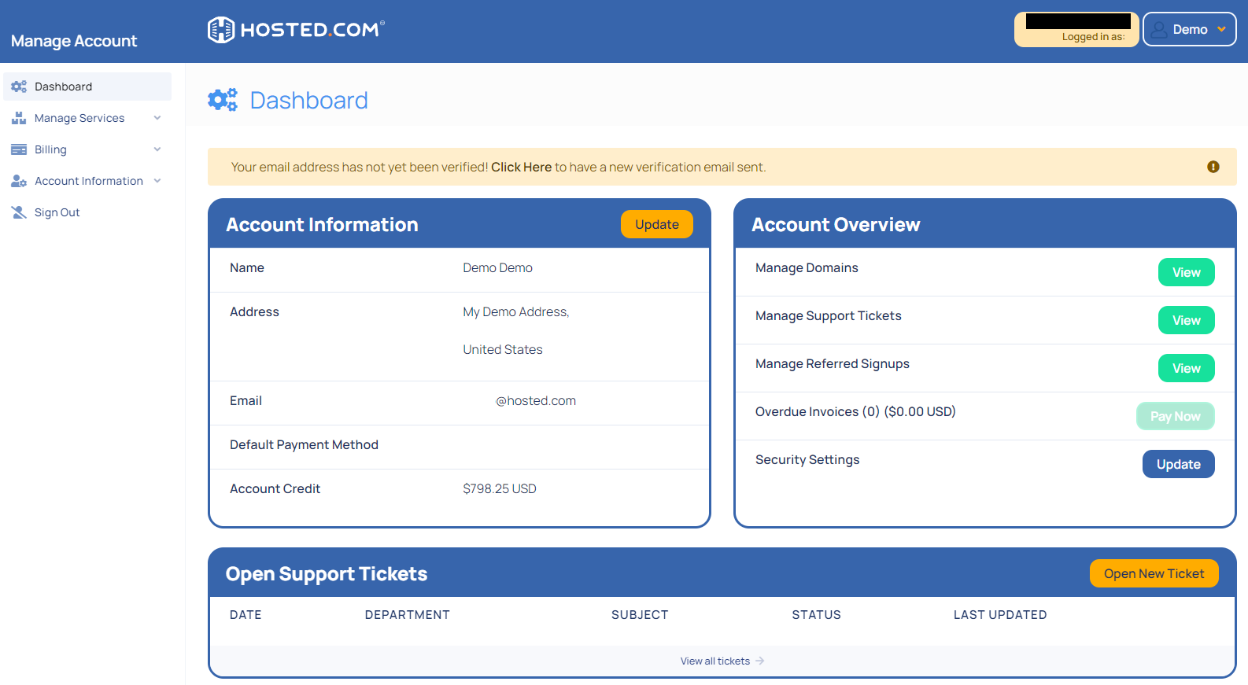Click Pay Now for Overdue Invoices
The width and height of the screenshot is (1248, 685).
pyautogui.click(x=1176, y=416)
